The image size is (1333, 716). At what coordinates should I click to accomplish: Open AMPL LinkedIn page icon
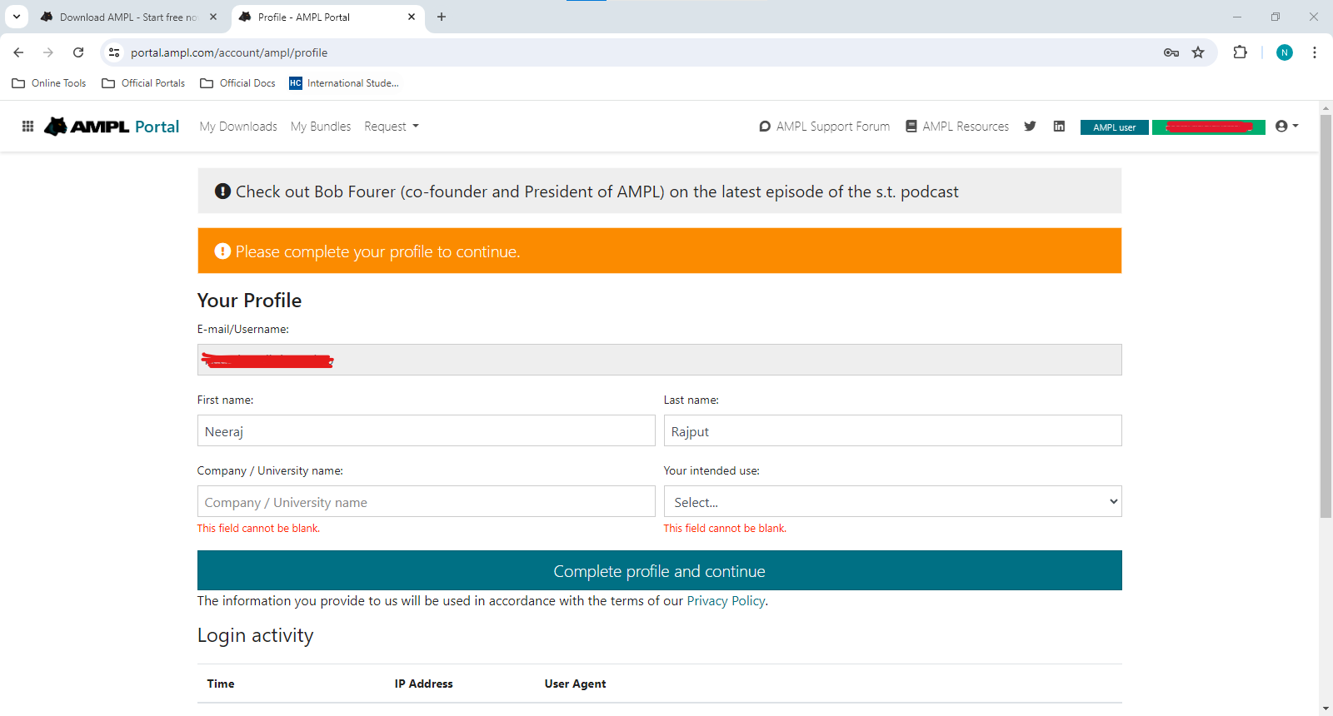(x=1059, y=127)
